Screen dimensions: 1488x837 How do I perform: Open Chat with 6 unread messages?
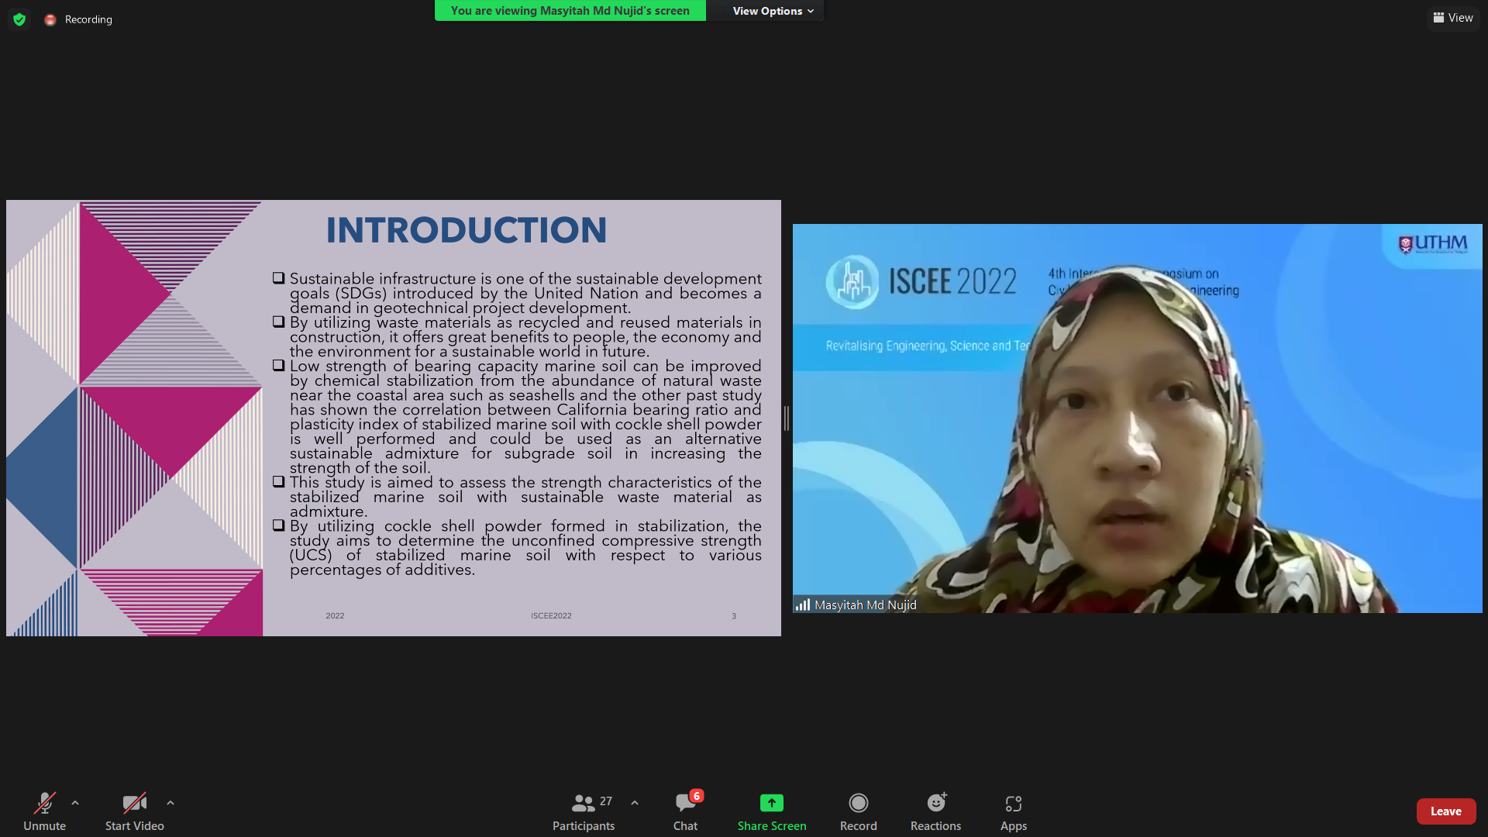tap(686, 811)
